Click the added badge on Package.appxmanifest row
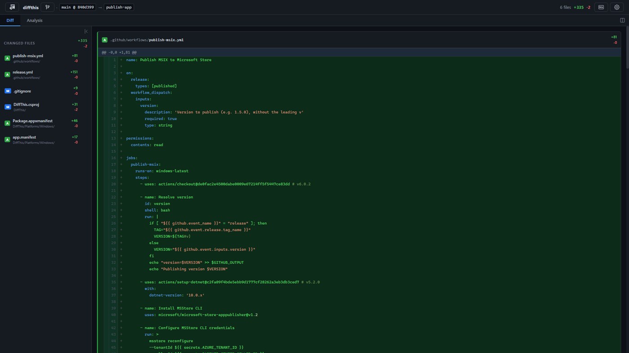The height and width of the screenshot is (353, 629). coord(7,123)
